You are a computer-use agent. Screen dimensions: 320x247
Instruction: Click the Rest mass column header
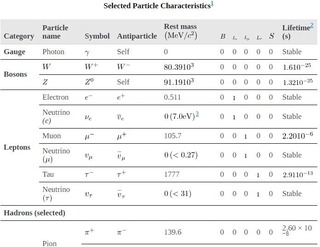point(180,31)
